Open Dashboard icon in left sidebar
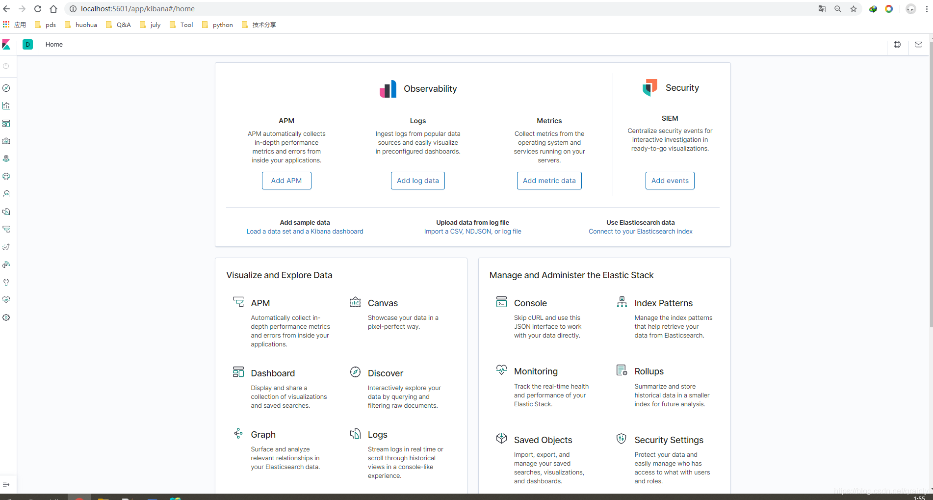933x500 pixels. point(6,124)
